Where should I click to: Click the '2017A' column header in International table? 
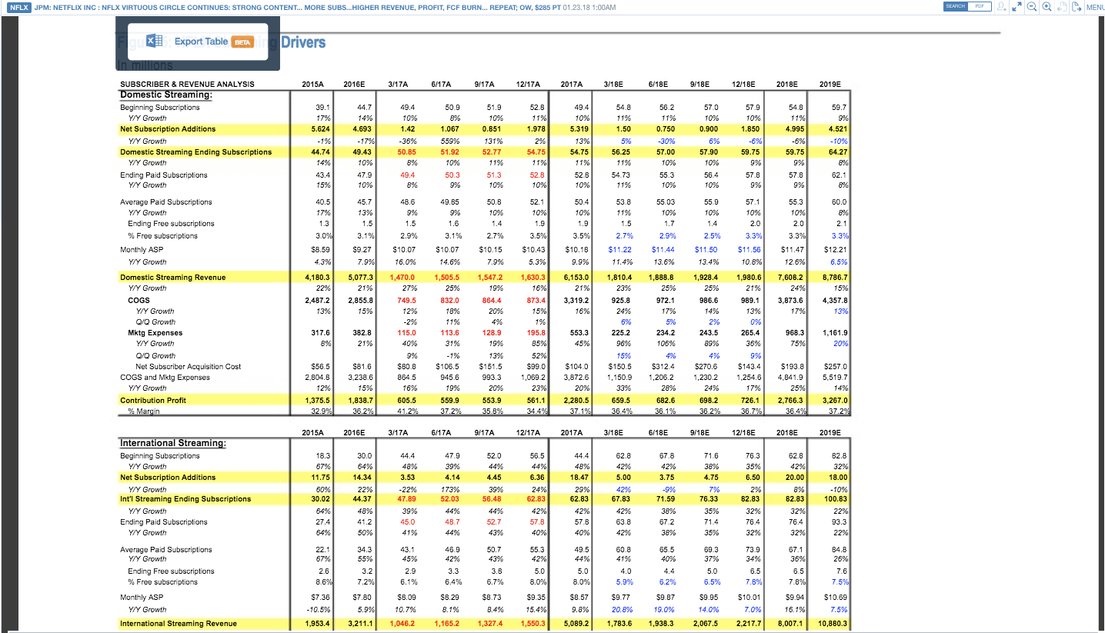(x=571, y=433)
